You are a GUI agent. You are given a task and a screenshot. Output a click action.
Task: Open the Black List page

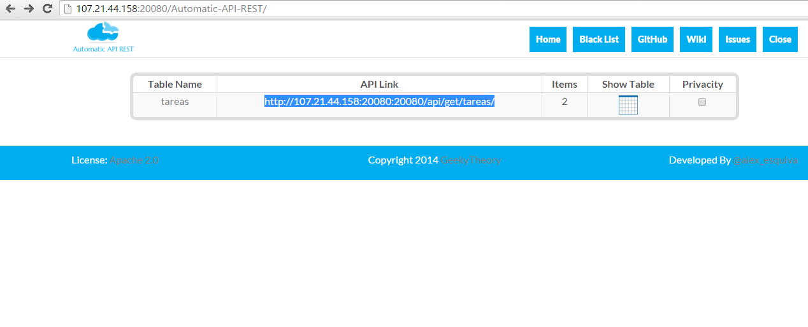[x=599, y=39]
